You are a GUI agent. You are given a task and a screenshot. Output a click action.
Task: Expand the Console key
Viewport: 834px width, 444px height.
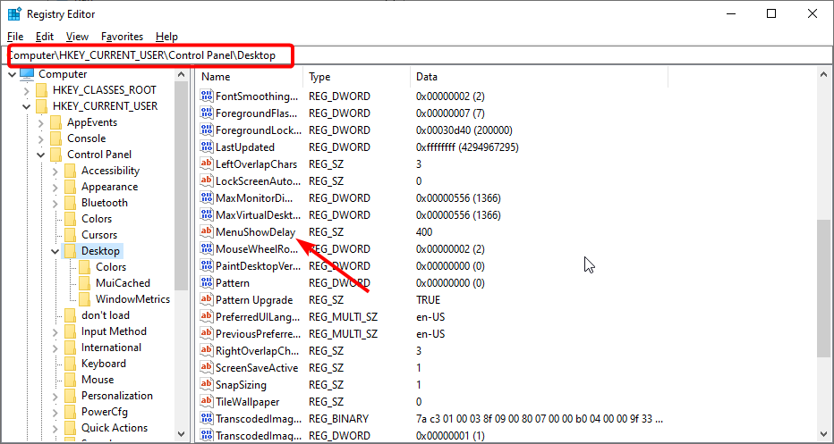[41, 138]
